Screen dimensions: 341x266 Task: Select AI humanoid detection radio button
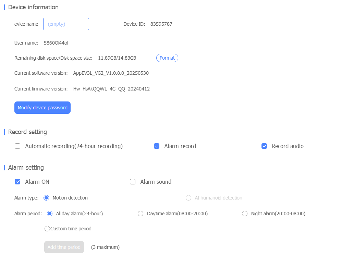click(x=188, y=198)
